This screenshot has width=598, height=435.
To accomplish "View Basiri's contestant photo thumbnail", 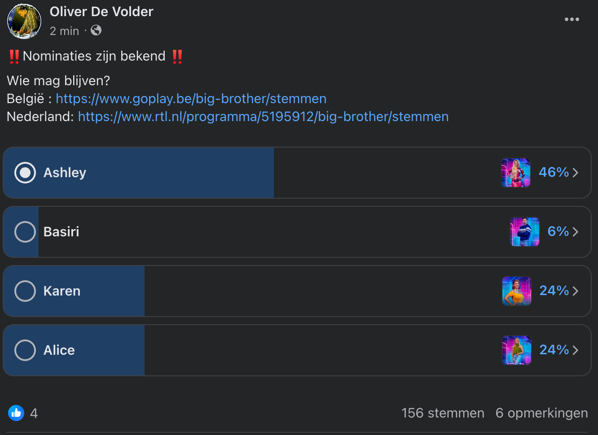I will [x=525, y=232].
